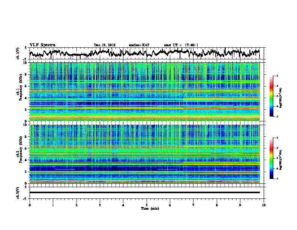
Task: Click the ch.1 spectrogram color scale bar
Action: (271, 96)
